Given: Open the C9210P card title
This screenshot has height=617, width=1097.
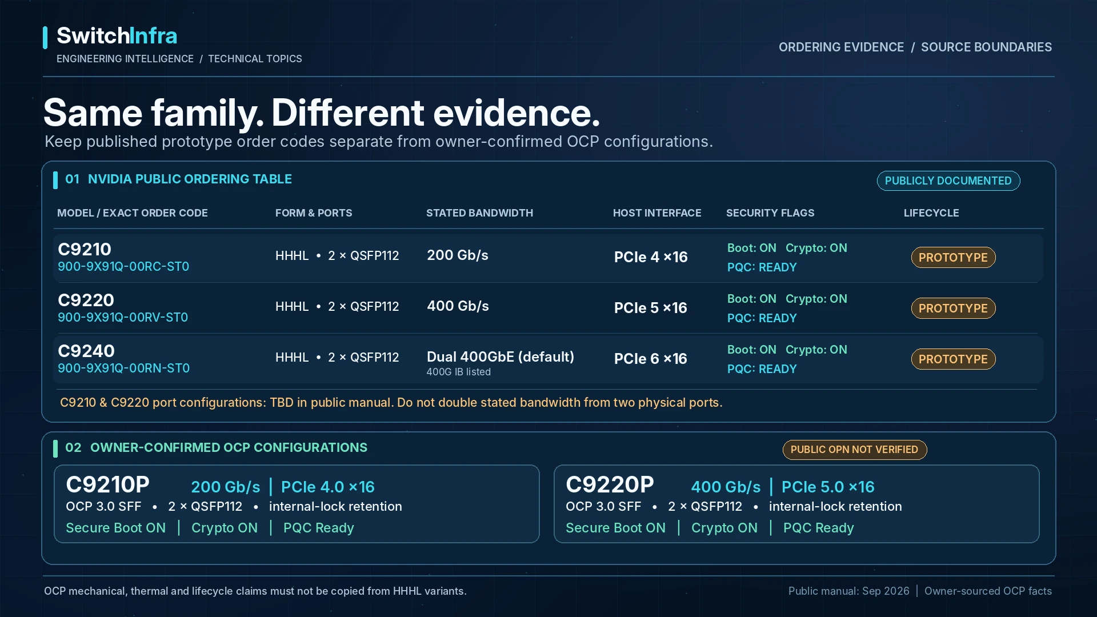Looking at the screenshot, I should point(107,484).
